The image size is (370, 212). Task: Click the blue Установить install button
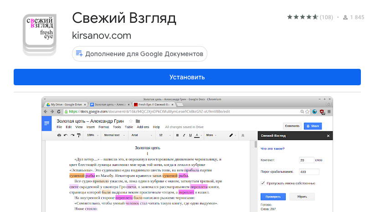click(187, 77)
